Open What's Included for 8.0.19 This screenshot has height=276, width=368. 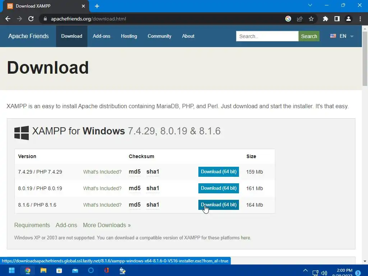tap(102, 188)
